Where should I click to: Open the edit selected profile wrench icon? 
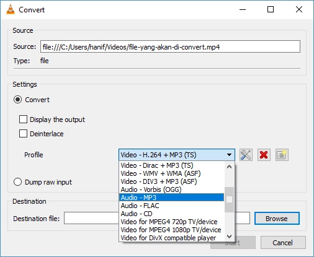coord(246,155)
